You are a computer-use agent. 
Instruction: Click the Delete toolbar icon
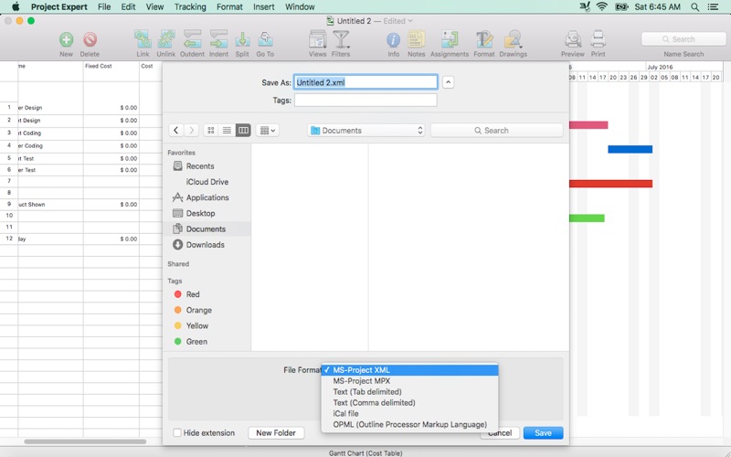pos(90,39)
